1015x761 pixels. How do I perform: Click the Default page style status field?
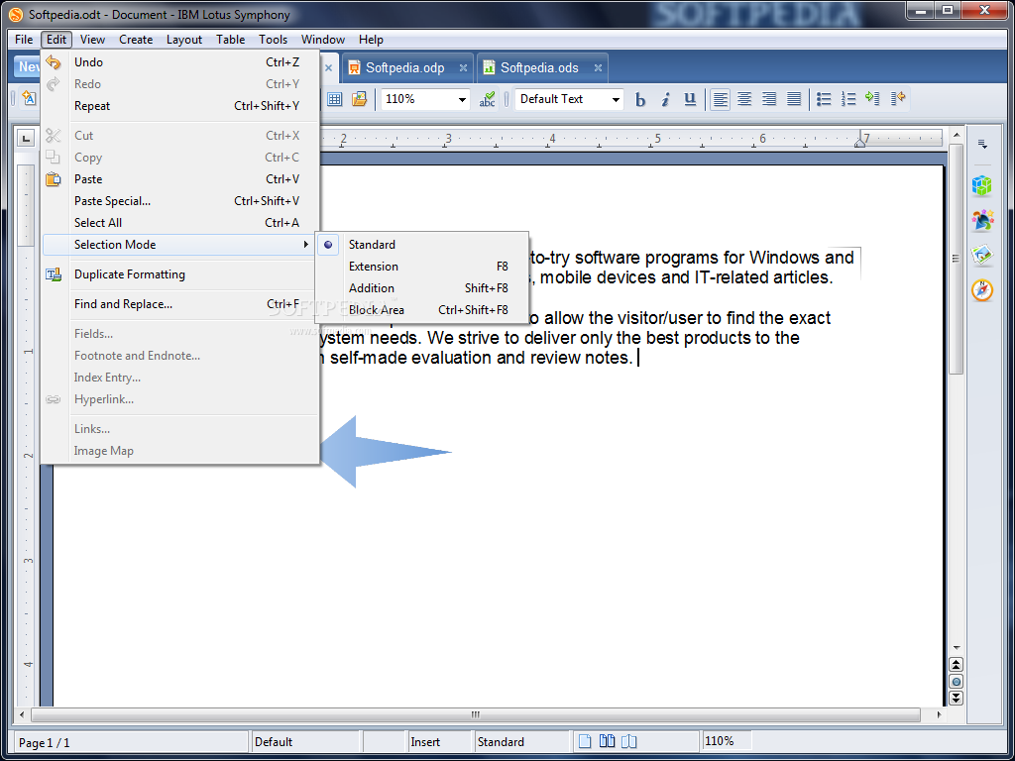tap(305, 742)
